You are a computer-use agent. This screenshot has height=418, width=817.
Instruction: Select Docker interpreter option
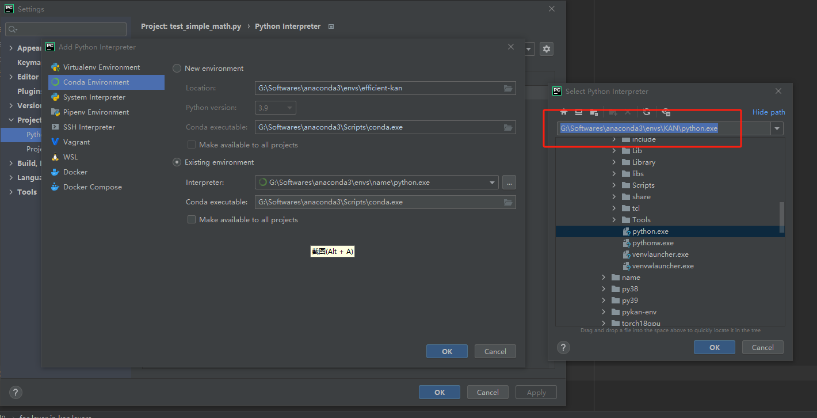106,172
